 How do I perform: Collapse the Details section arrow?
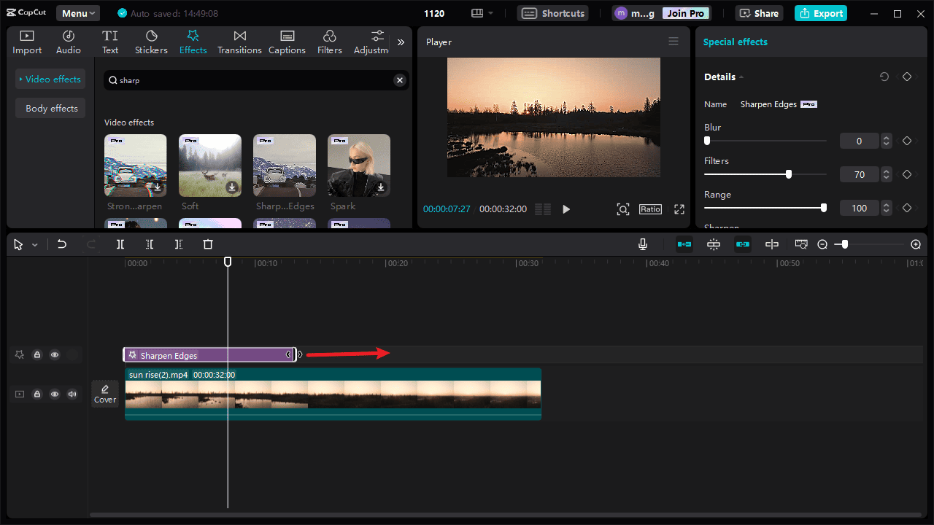[741, 77]
